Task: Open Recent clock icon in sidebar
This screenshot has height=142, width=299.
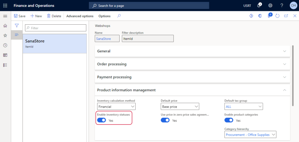Action: (5, 45)
